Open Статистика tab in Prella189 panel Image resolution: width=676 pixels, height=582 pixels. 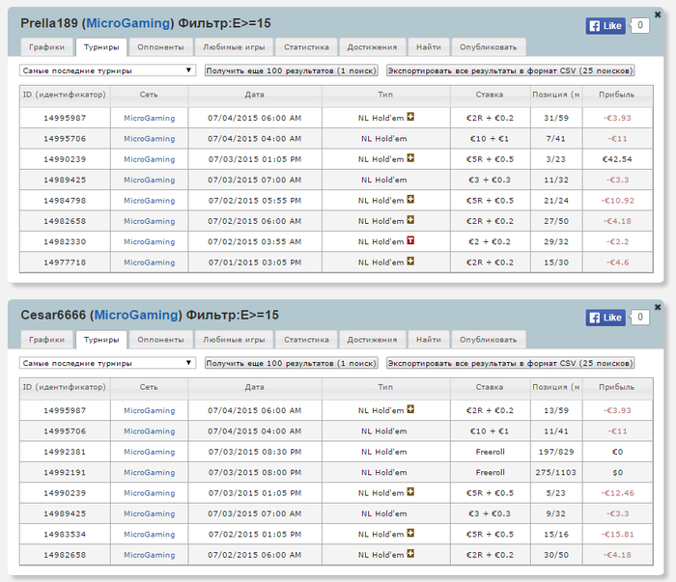[x=306, y=47]
